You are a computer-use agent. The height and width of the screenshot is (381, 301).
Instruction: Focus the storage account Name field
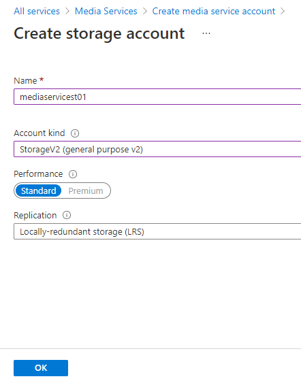click(157, 97)
